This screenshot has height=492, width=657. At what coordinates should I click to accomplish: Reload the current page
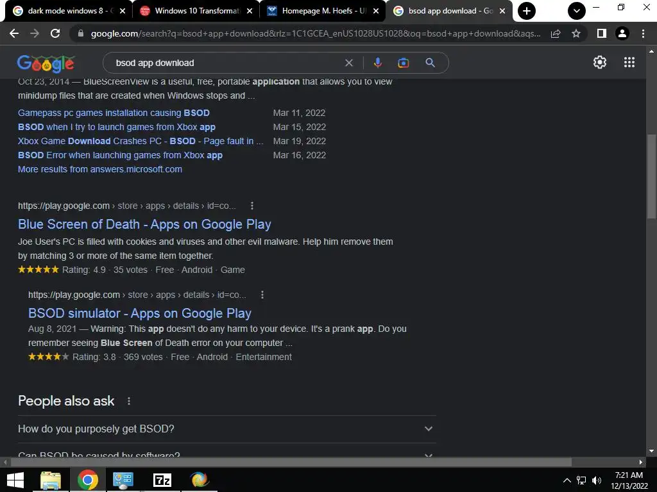pyautogui.click(x=55, y=33)
